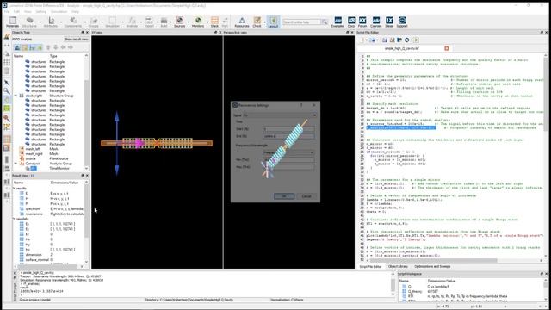The width and height of the screenshot is (551, 310).
Task: Run the script with the play icon
Action: pos(416,40)
